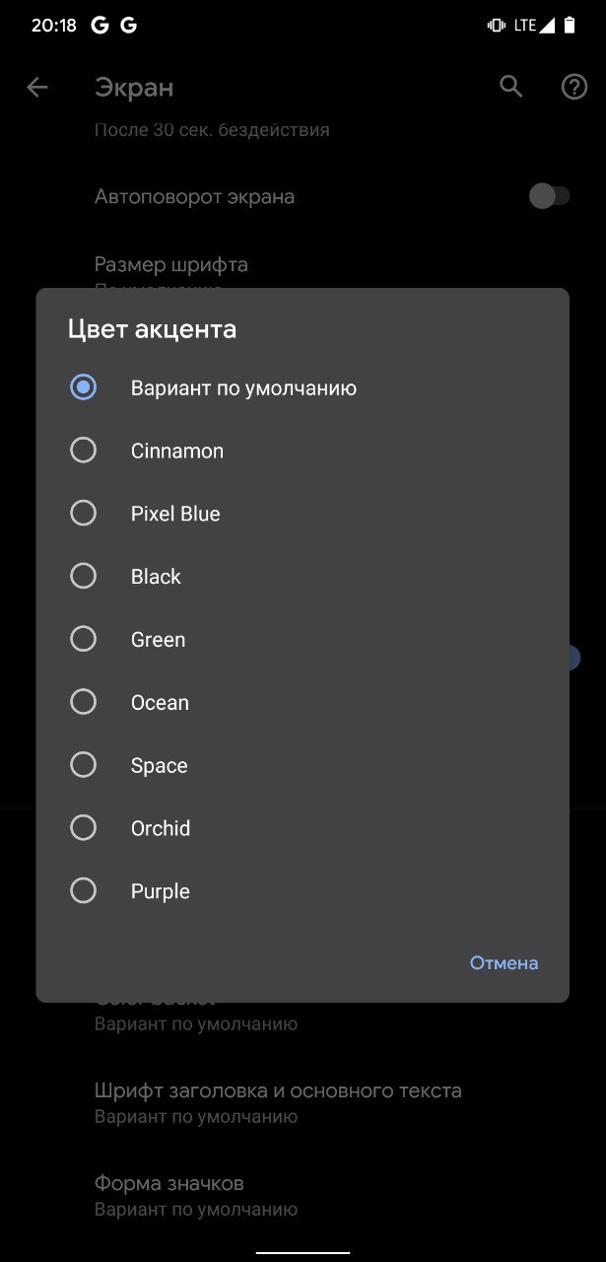Image resolution: width=606 pixels, height=1262 pixels.
Task: Tap the vibrate mode status icon
Action: pyautogui.click(x=497, y=26)
